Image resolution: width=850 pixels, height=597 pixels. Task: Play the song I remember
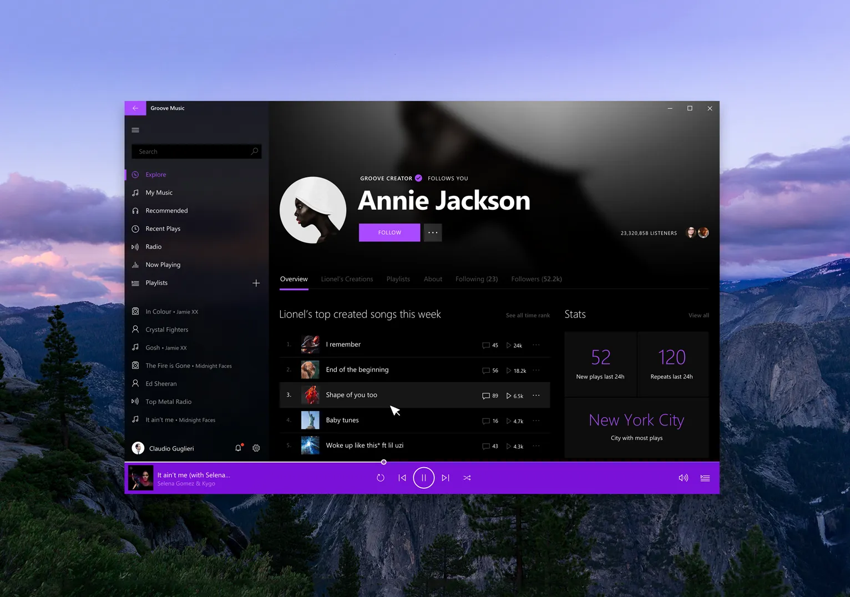point(343,345)
